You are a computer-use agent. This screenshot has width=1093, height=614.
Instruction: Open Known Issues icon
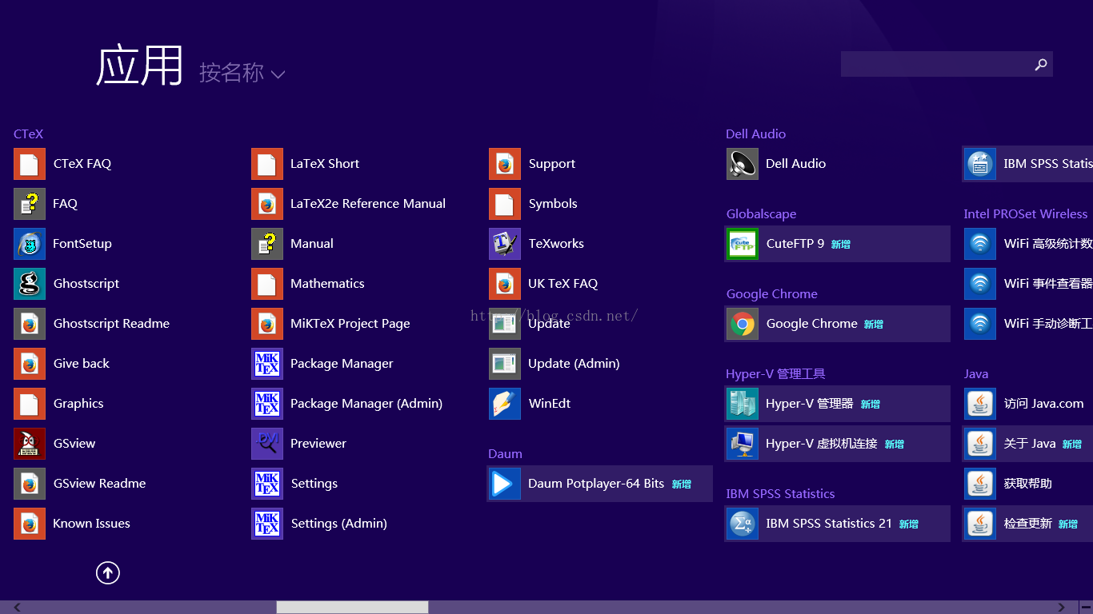(30, 524)
